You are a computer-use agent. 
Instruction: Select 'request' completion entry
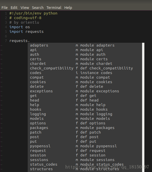(85, 151)
